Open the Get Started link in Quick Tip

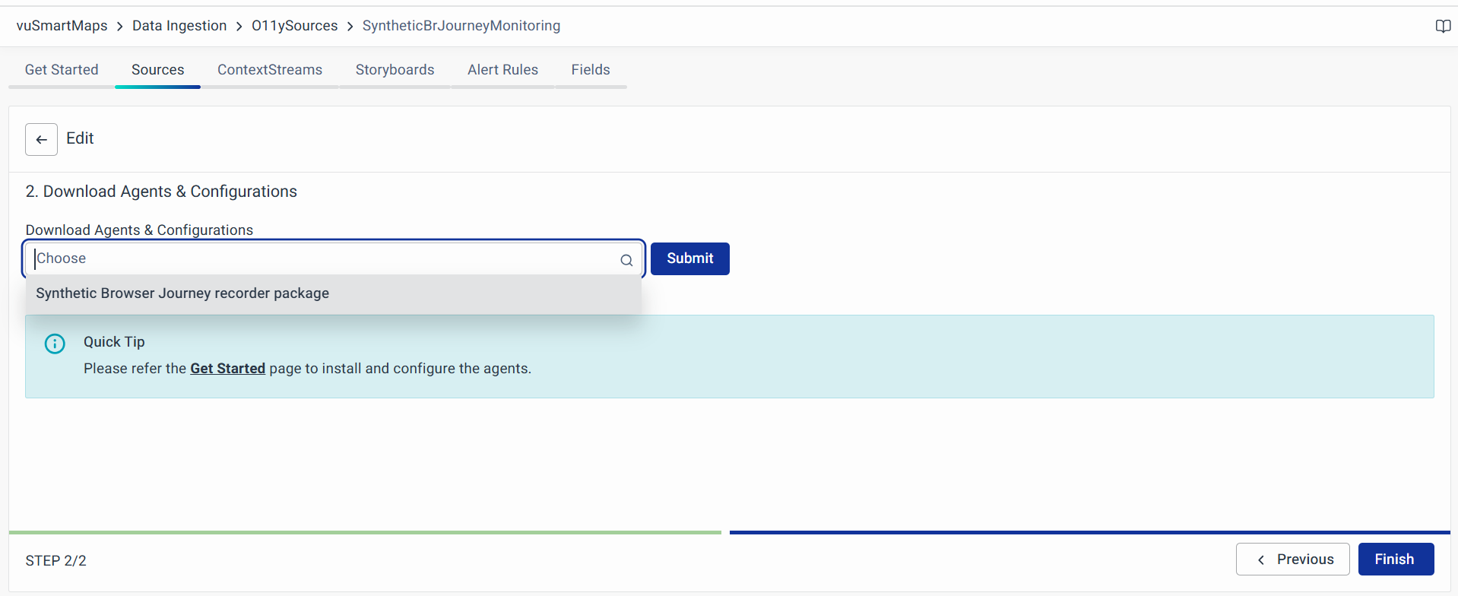pos(227,369)
